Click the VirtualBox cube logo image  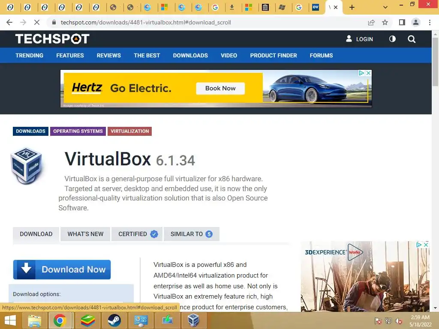click(x=27, y=166)
